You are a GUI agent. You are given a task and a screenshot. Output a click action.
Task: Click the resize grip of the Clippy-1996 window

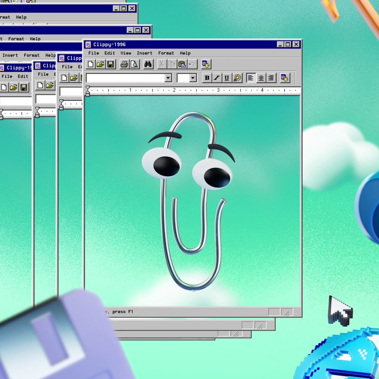pos(287,312)
